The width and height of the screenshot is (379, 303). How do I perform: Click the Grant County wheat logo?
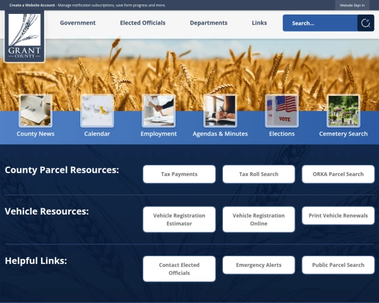pyautogui.click(x=25, y=36)
